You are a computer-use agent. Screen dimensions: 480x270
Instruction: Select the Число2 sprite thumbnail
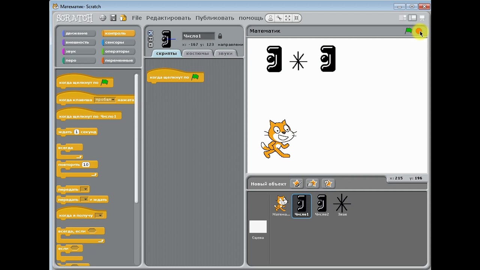click(322, 205)
